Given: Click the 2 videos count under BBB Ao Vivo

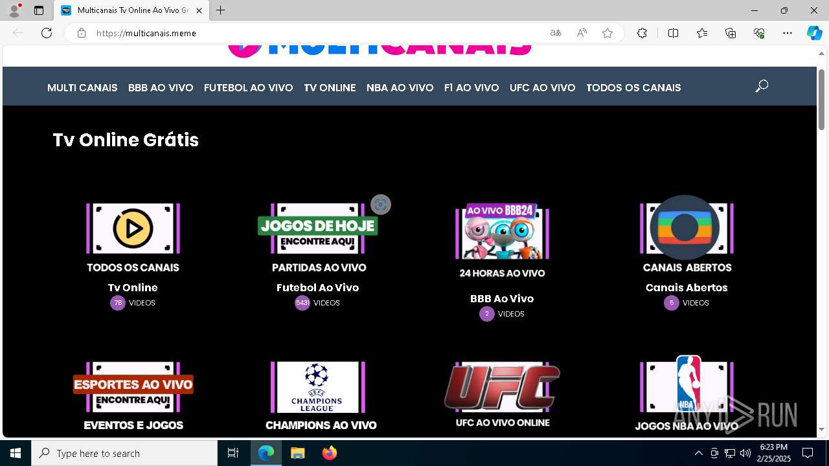Looking at the screenshot, I should point(487,314).
